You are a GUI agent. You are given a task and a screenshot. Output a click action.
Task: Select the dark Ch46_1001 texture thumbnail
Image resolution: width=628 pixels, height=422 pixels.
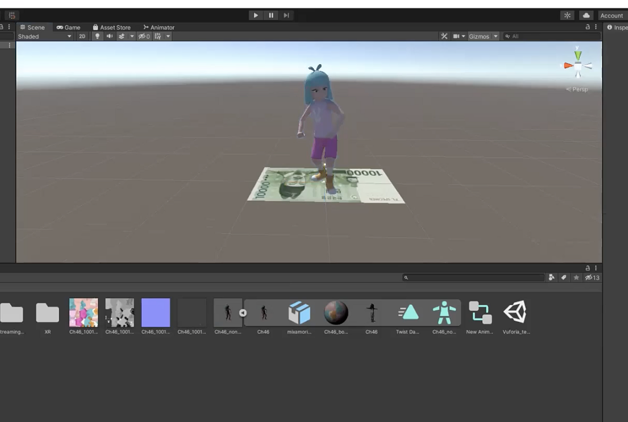coord(192,313)
